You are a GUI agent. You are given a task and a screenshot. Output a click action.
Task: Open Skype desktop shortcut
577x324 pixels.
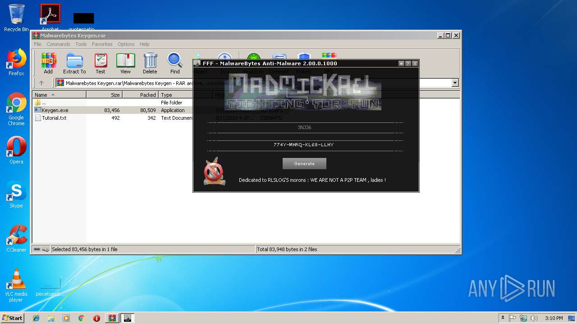point(16,194)
